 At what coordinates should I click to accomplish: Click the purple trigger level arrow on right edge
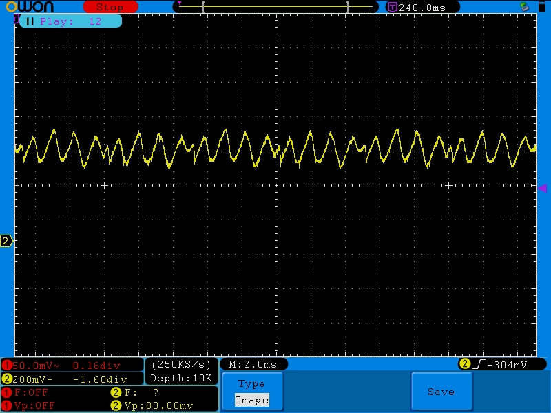pos(542,189)
